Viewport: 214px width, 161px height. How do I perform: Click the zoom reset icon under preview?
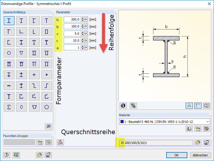point(206,106)
